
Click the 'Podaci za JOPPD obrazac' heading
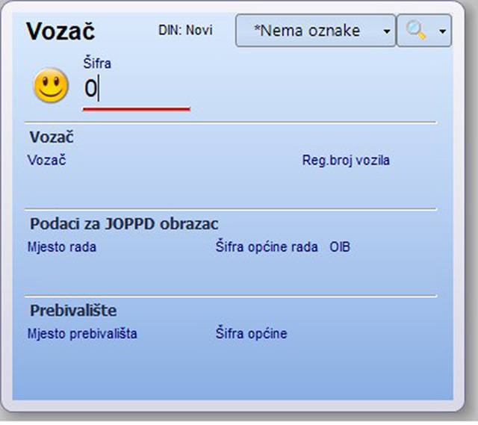pos(124,224)
